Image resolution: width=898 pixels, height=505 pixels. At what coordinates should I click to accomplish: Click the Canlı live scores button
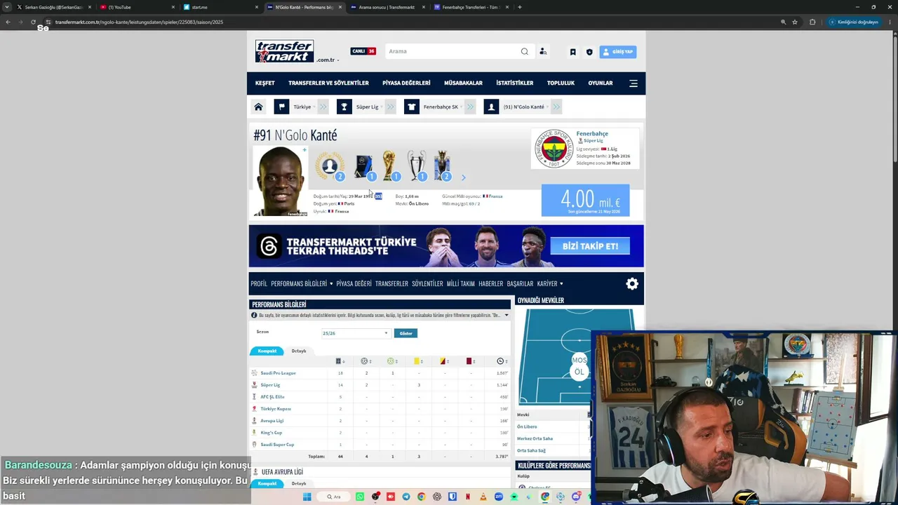coord(363,51)
